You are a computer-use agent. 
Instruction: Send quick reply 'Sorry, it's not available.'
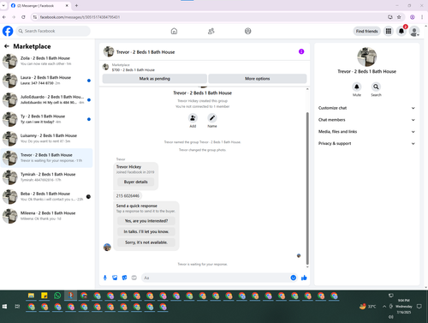click(x=146, y=242)
